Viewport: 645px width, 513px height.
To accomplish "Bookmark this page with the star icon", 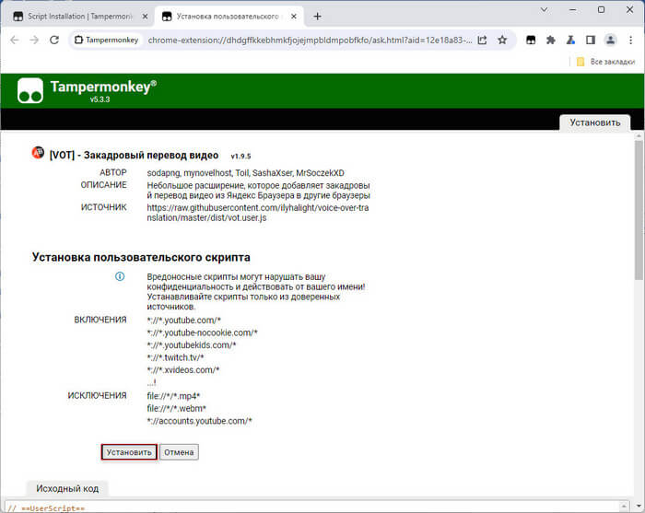I will 502,40.
